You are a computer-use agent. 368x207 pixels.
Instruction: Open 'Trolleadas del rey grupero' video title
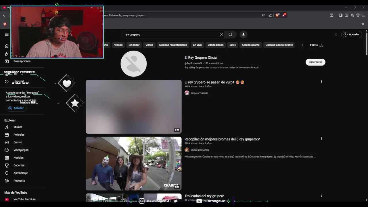(204, 196)
